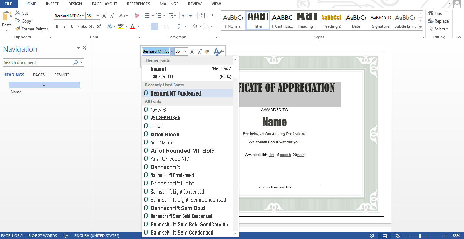
Task: Choose Arial Black from the open font list
Action: tap(164, 134)
